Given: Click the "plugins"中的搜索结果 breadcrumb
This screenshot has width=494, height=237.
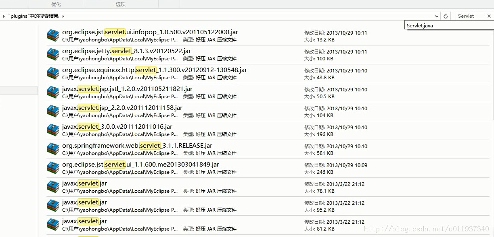Looking at the screenshot, I should click(x=33, y=16).
